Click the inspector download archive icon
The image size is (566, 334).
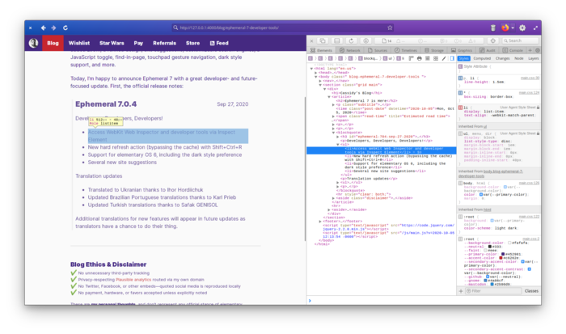(365, 40)
